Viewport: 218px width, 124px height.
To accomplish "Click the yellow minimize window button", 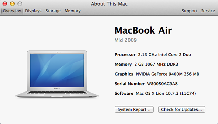I will (x=12, y=4).
